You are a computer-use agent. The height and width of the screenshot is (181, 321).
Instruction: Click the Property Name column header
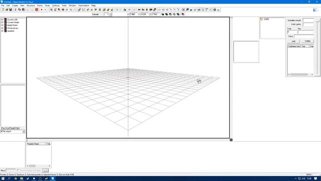[x=36, y=144]
